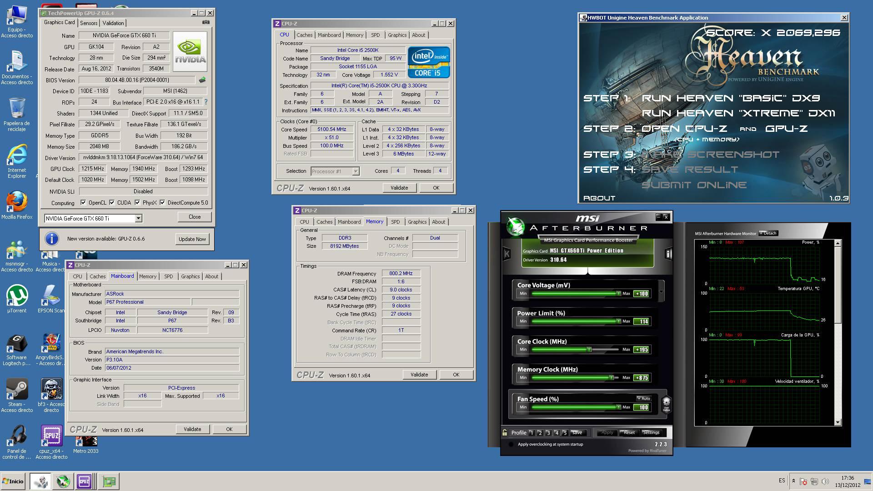The image size is (873, 491).
Task: Toggle CUDA checkbox in GPU-Z
Action: coord(112,203)
